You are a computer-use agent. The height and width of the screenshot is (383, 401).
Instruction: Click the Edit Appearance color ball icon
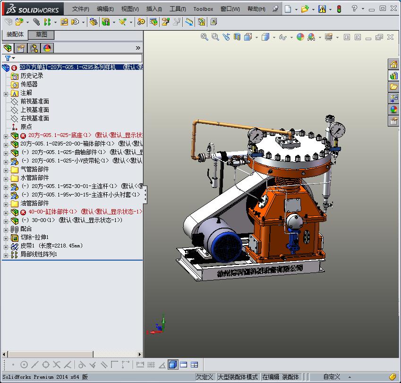300,37
